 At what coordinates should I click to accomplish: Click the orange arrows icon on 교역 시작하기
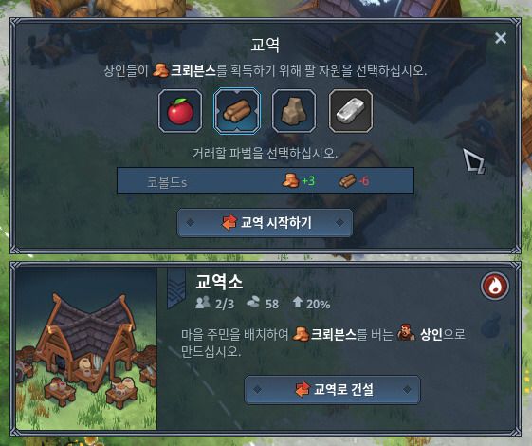pos(229,223)
